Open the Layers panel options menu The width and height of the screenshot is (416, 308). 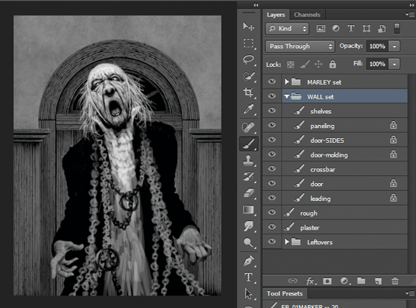[x=410, y=15]
